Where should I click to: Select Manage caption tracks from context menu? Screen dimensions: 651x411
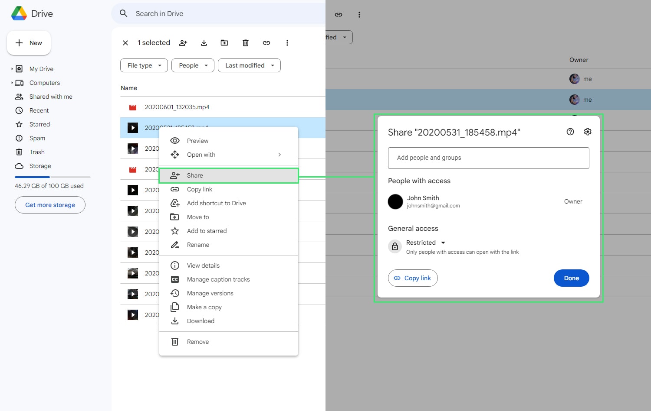[218, 279]
